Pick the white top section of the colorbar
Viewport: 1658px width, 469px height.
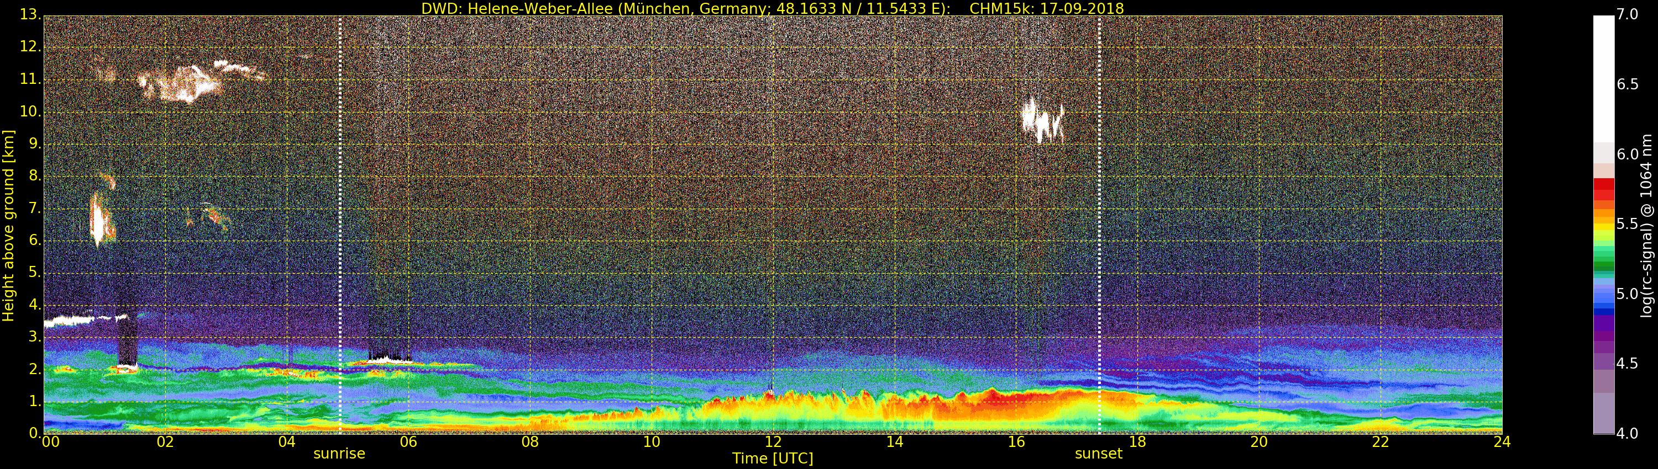click(1603, 77)
